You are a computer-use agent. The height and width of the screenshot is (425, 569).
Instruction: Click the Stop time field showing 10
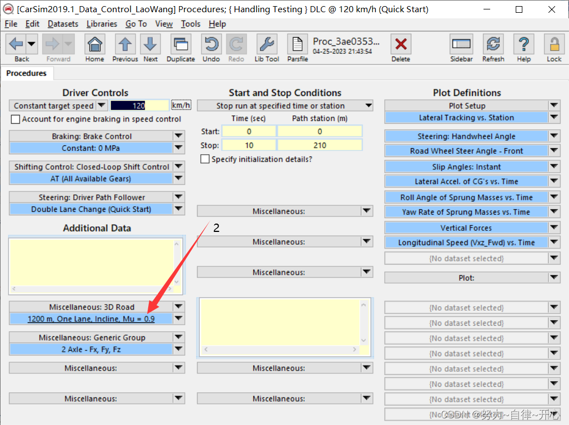(x=249, y=145)
